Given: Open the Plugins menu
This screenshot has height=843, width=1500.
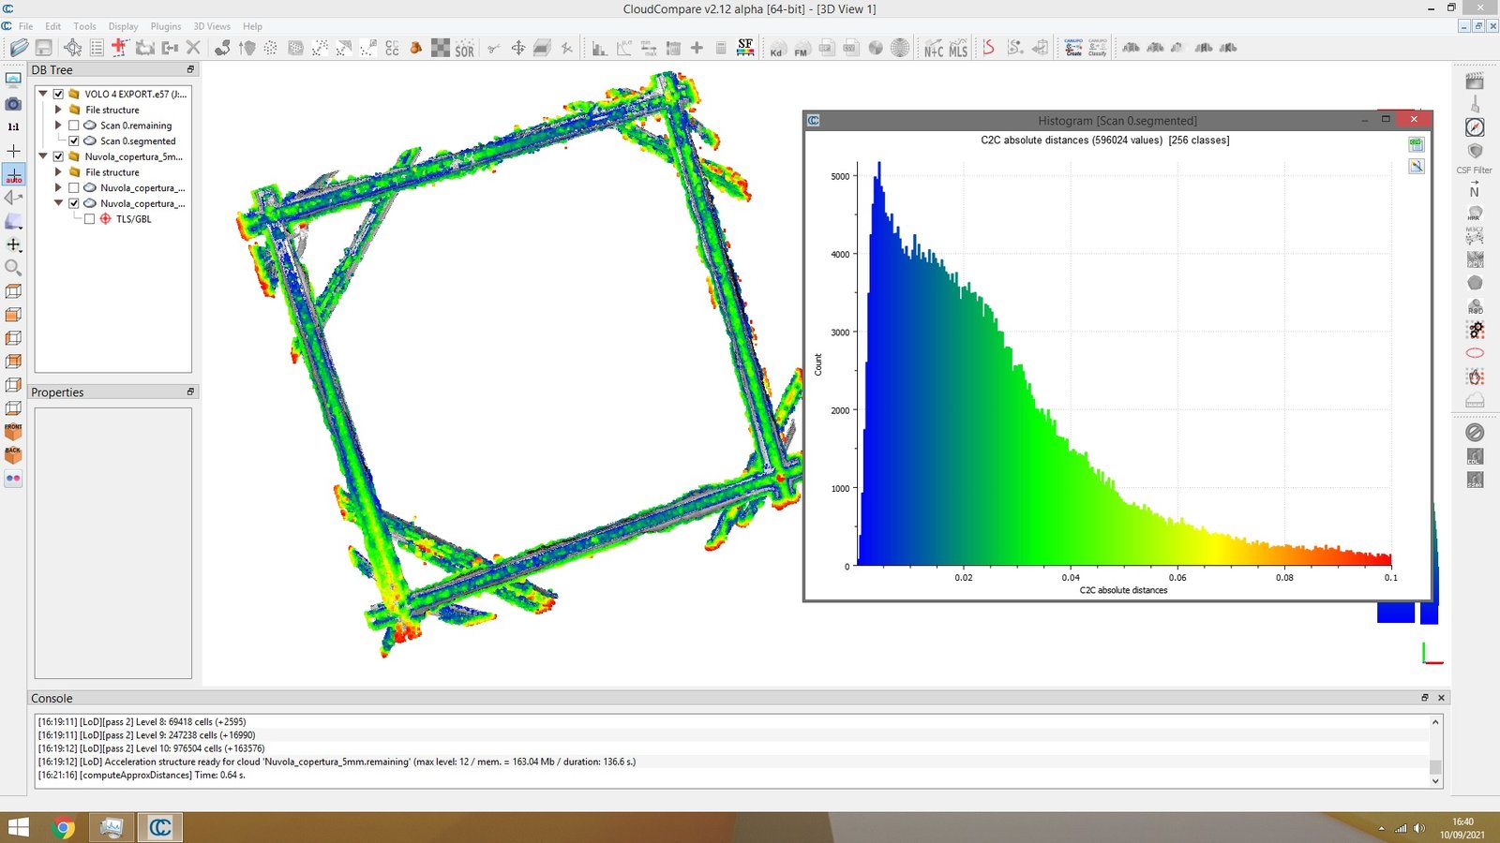Looking at the screenshot, I should 166,26.
